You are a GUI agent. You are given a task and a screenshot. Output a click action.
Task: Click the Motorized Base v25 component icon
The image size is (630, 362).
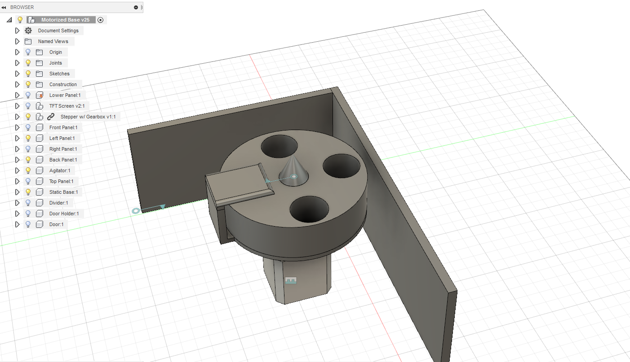pyautogui.click(x=31, y=20)
